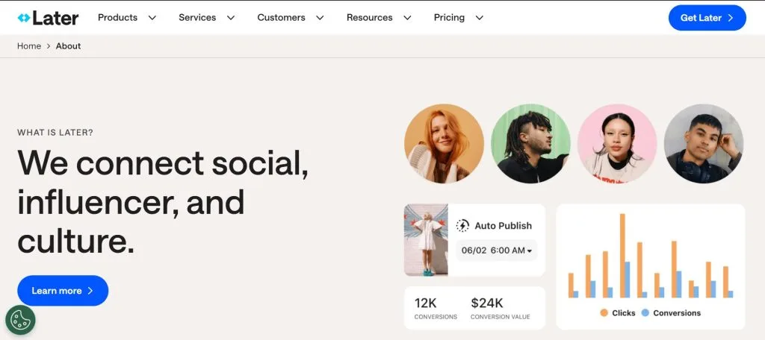Click the Learn more button
This screenshot has width=765, height=340.
(x=63, y=291)
